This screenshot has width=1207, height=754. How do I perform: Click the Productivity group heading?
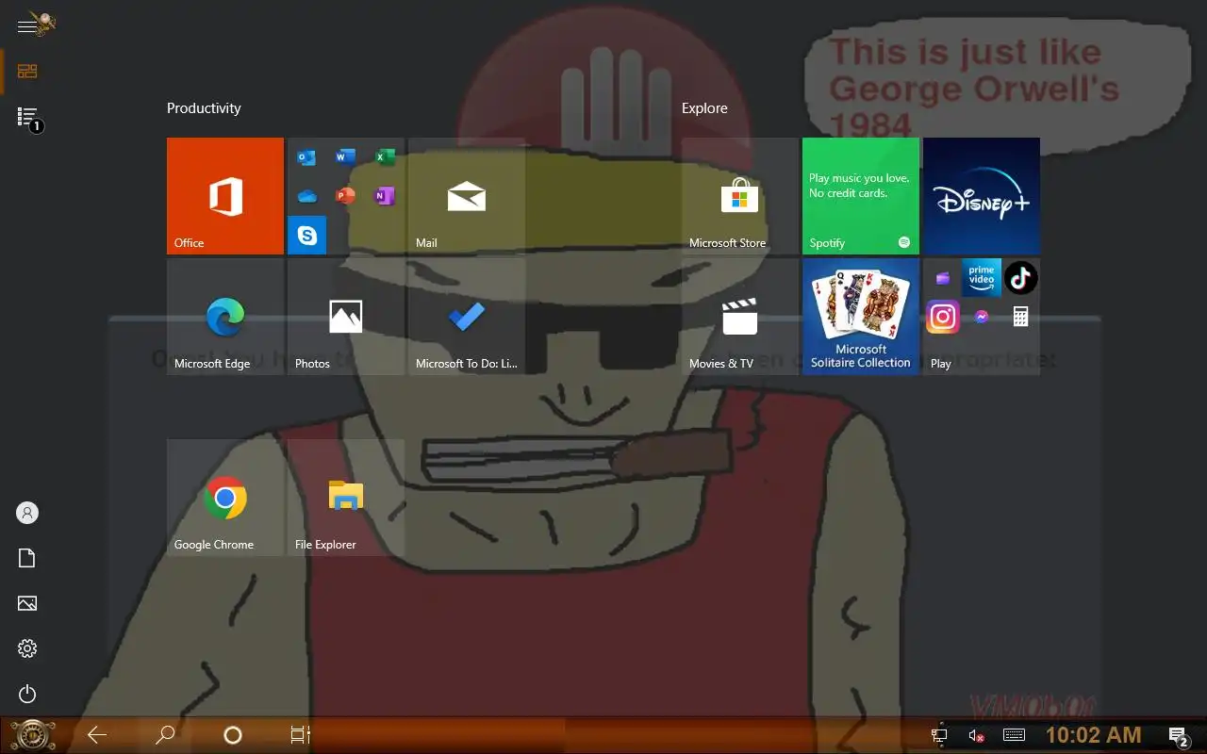pyautogui.click(x=204, y=108)
